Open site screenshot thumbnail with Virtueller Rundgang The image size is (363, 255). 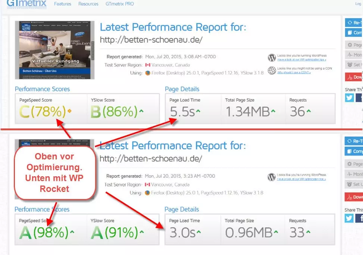click(54, 50)
